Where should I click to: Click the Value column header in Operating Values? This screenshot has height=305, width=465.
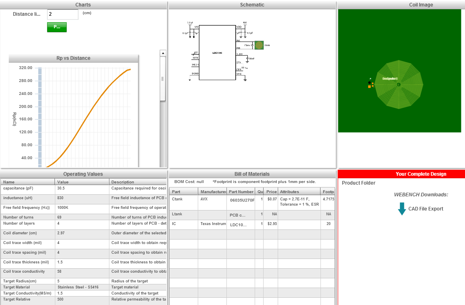click(82, 182)
